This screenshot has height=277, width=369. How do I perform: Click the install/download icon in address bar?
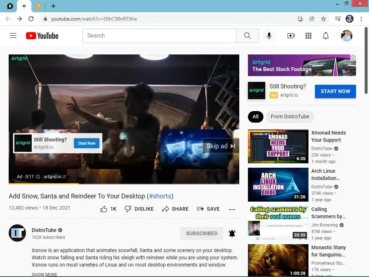click(x=300, y=19)
